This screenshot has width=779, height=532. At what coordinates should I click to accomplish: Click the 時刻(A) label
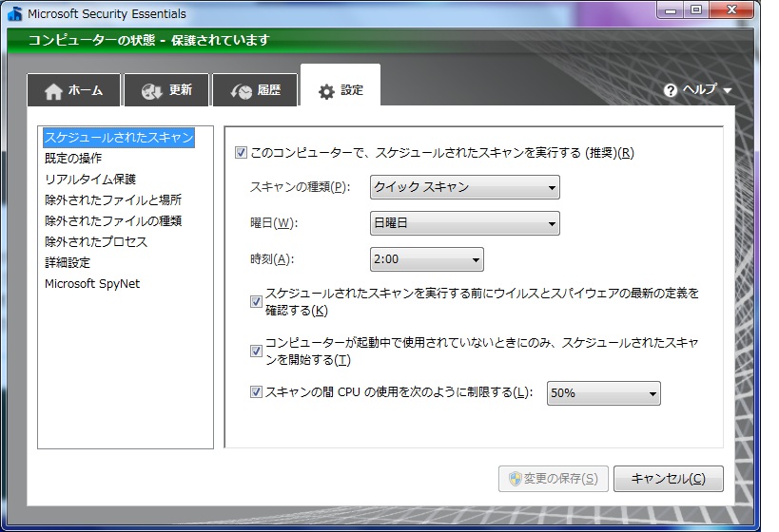pyautogui.click(x=272, y=259)
